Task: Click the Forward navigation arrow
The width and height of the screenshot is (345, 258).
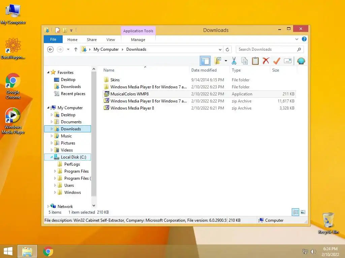Action: (x=60, y=49)
